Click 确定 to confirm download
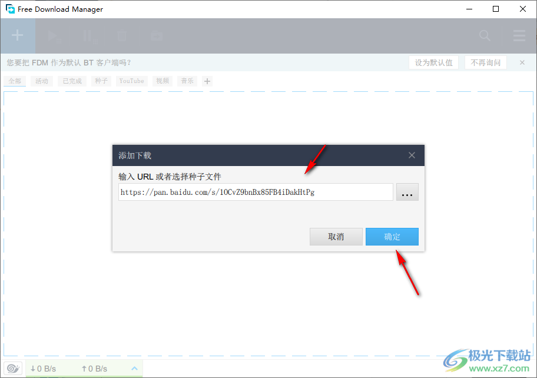The height and width of the screenshot is (378, 537). click(x=392, y=237)
